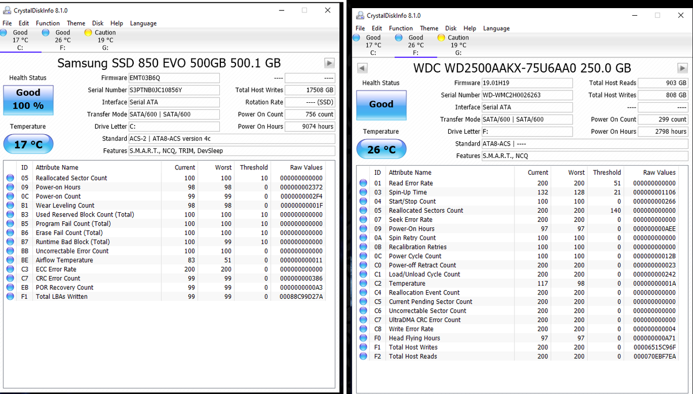
Task: Select ECC Error Rate row
Action: click(x=165, y=269)
